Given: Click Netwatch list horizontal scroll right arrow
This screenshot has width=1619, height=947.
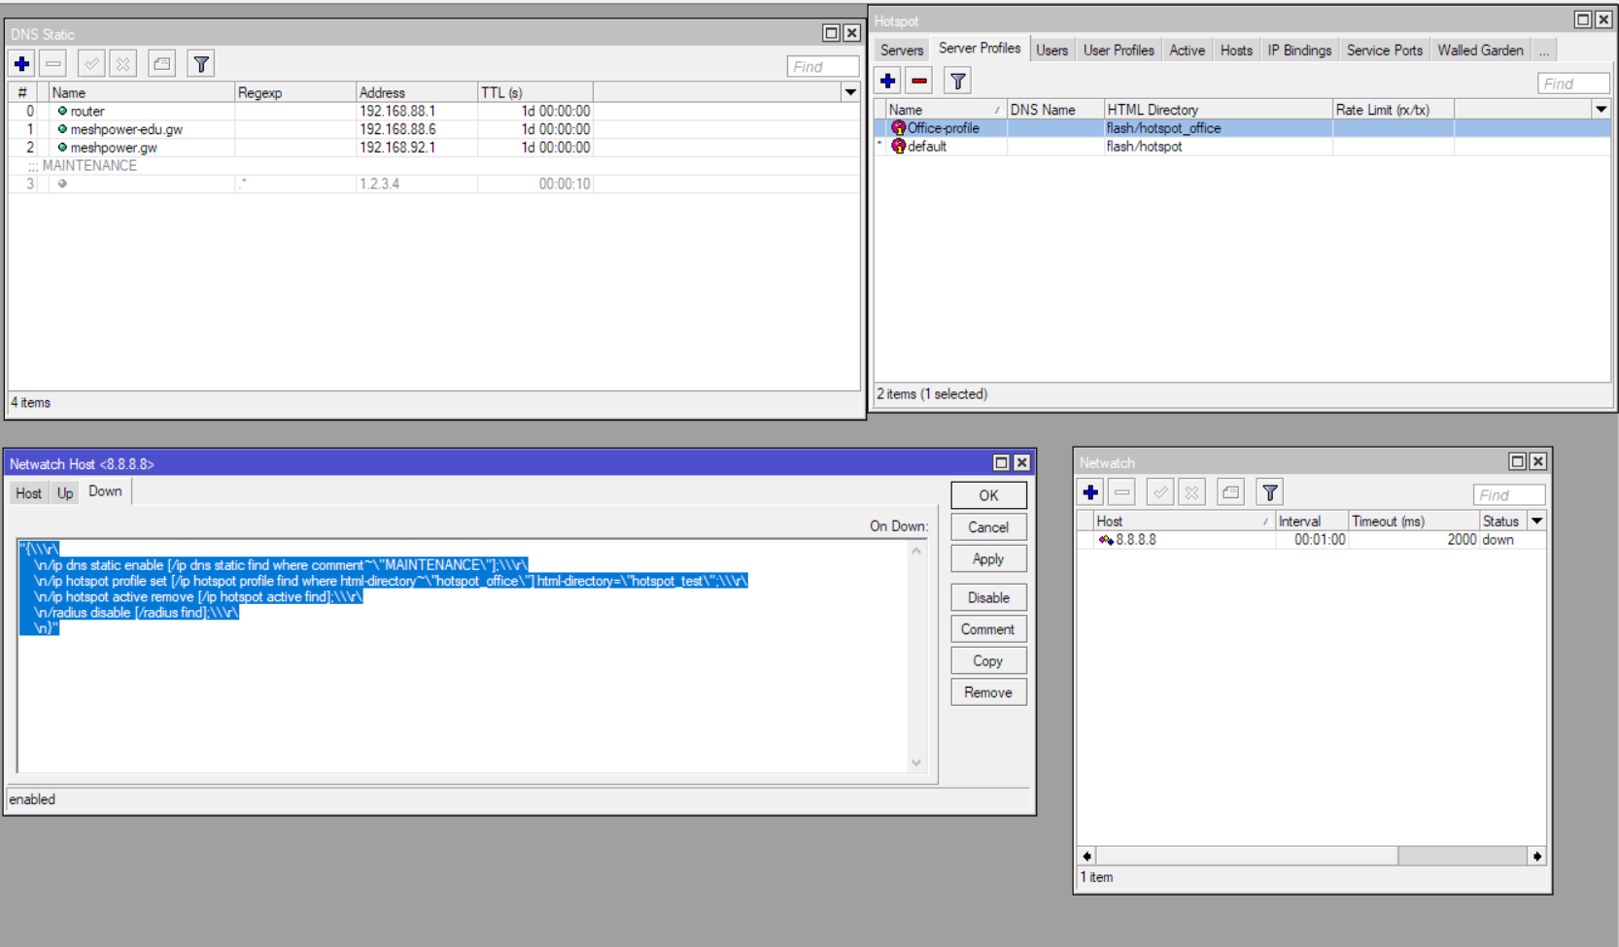Looking at the screenshot, I should (x=1537, y=856).
